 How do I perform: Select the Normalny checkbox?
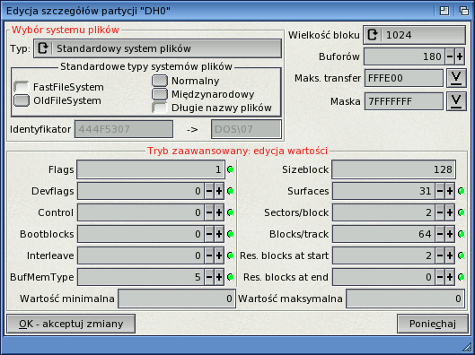(160, 81)
